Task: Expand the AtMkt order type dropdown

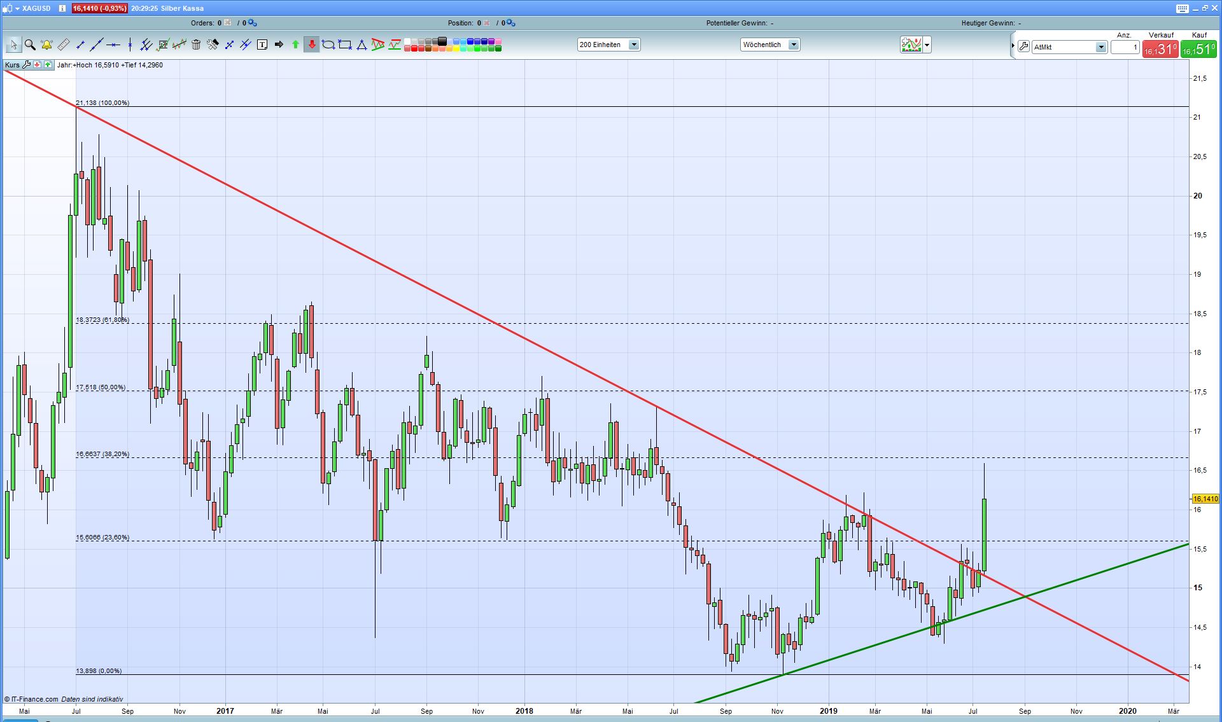Action: [x=1100, y=47]
